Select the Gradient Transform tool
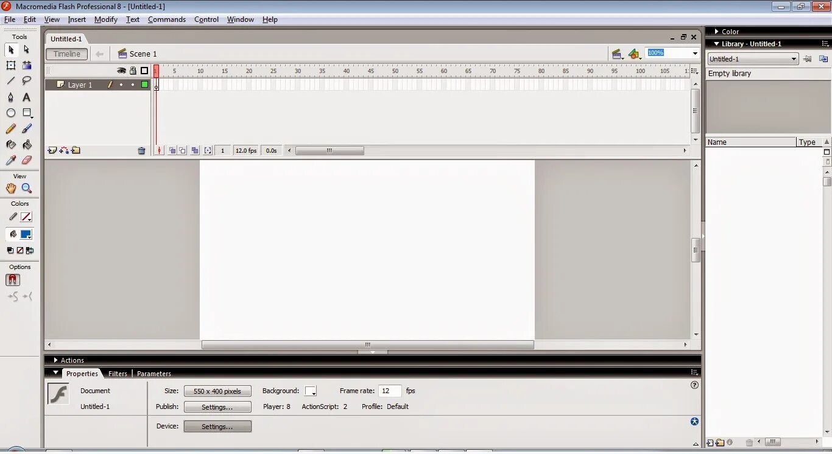 point(27,65)
